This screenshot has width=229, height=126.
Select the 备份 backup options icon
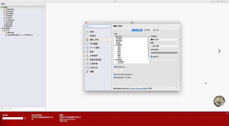click(87, 52)
